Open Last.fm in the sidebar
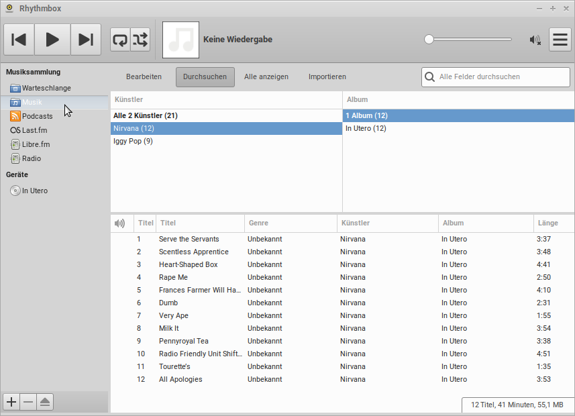This screenshot has height=416, width=575. 54,130
